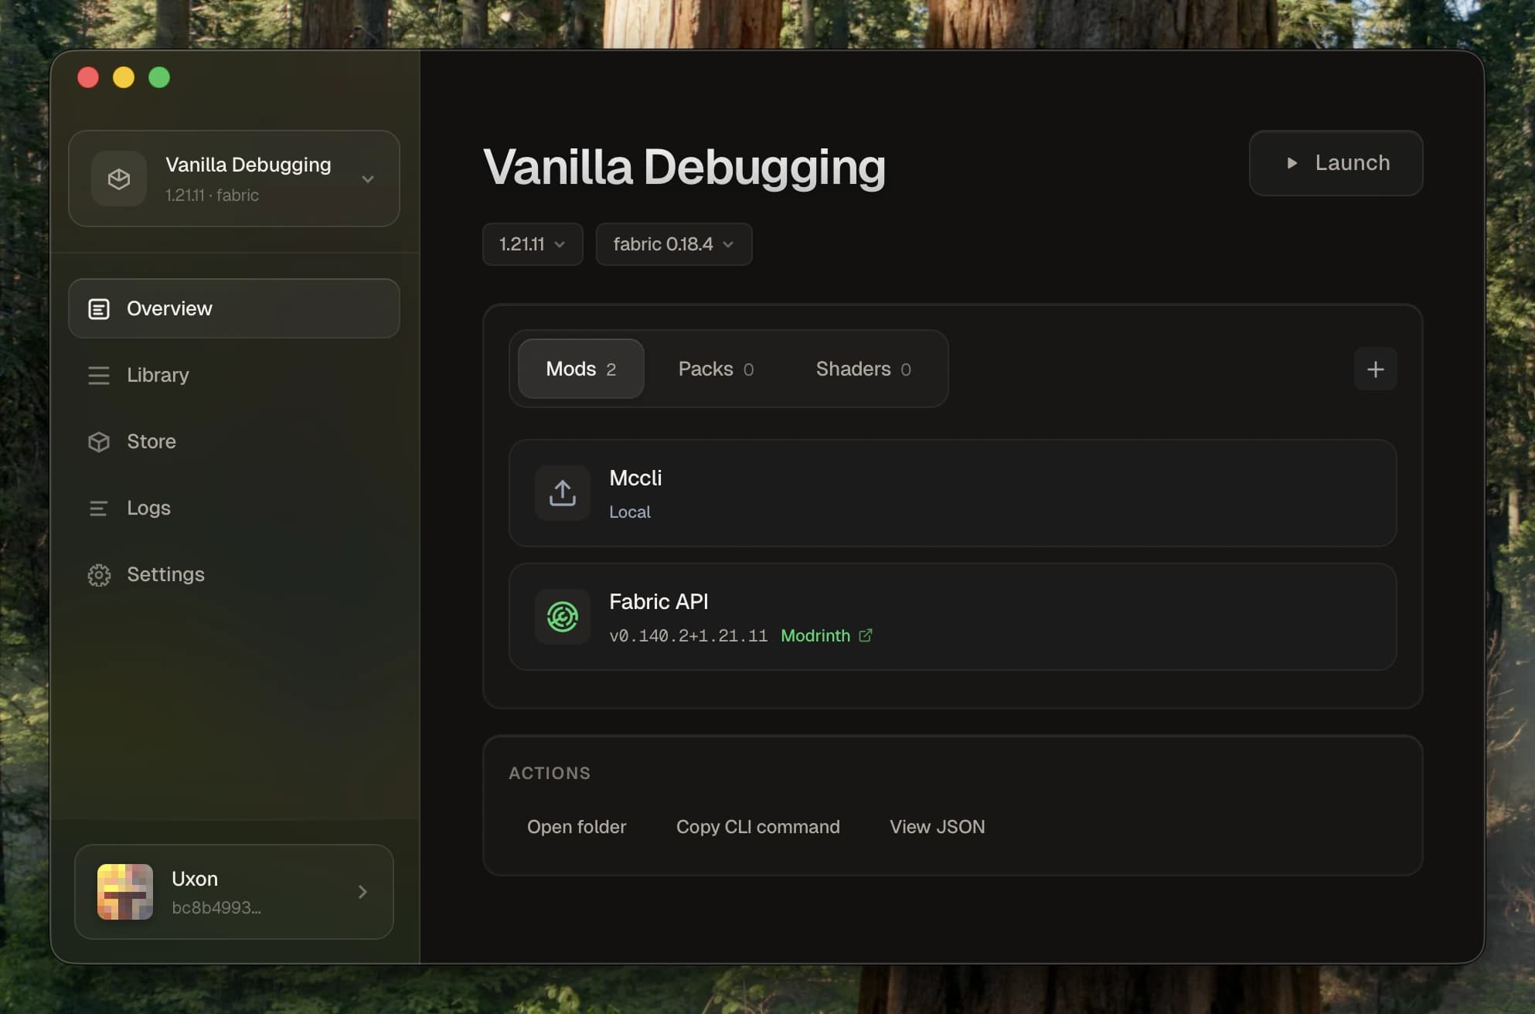This screenshot has width=1535, height=1014.
Task: Open the Logs panel icon
Action: (x=99, y=508)
